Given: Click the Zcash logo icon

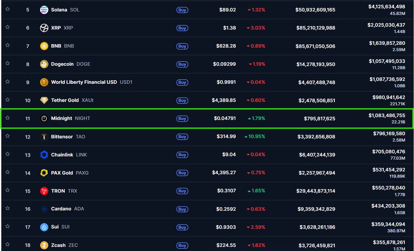Looking at the screenshot, I should coord(44,245).
